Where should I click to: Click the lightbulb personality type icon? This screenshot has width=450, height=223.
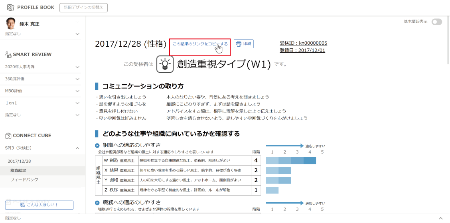click(165, 64)
